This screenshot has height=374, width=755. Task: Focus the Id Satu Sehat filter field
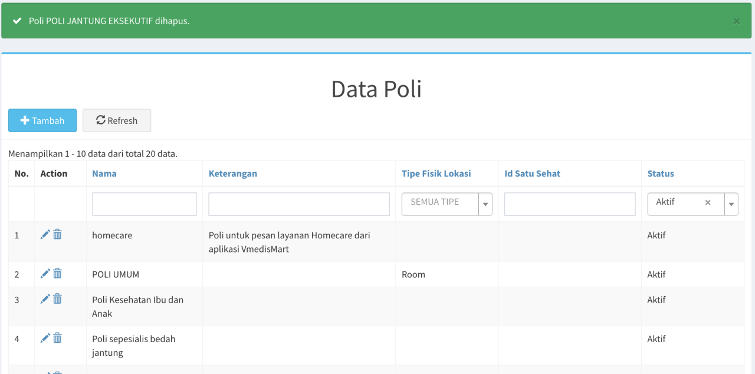click(x=570, y=204)
